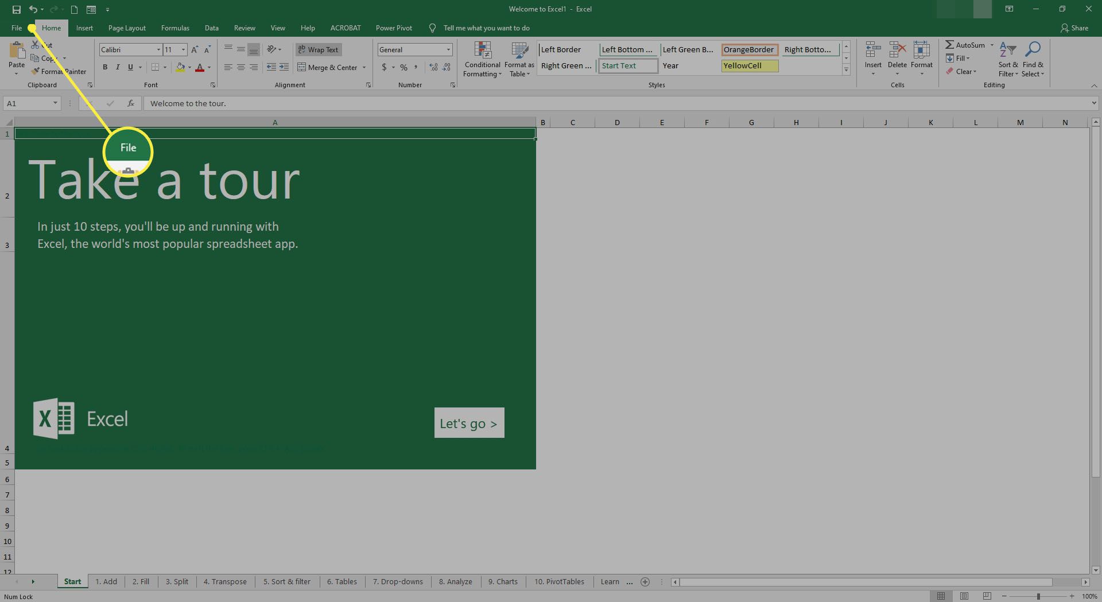This screenshot has height=602, width=1102.
Task: Open the font name dropdown Calibri
Action: tap(158, 50)
